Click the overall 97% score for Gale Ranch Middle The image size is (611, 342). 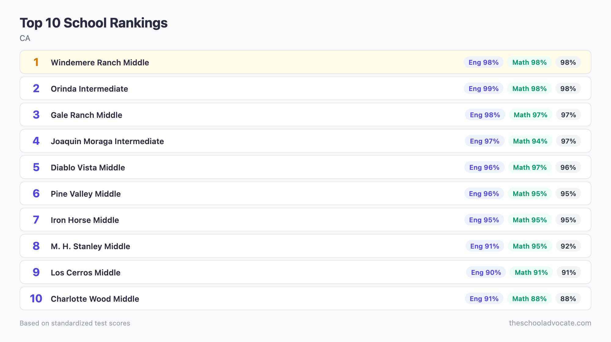click(x=568, y=115)
